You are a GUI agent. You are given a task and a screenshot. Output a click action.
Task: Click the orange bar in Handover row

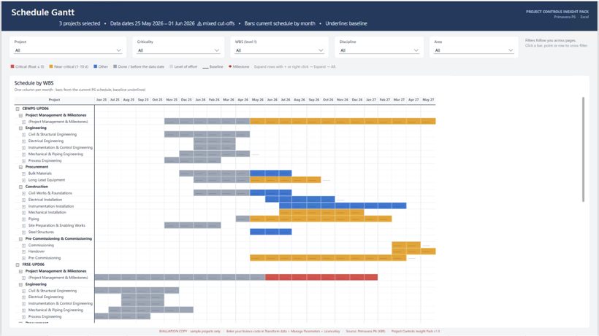point(413,251)
